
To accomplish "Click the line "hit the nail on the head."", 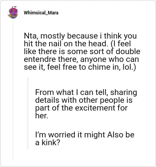I will [x=66, y=44].
